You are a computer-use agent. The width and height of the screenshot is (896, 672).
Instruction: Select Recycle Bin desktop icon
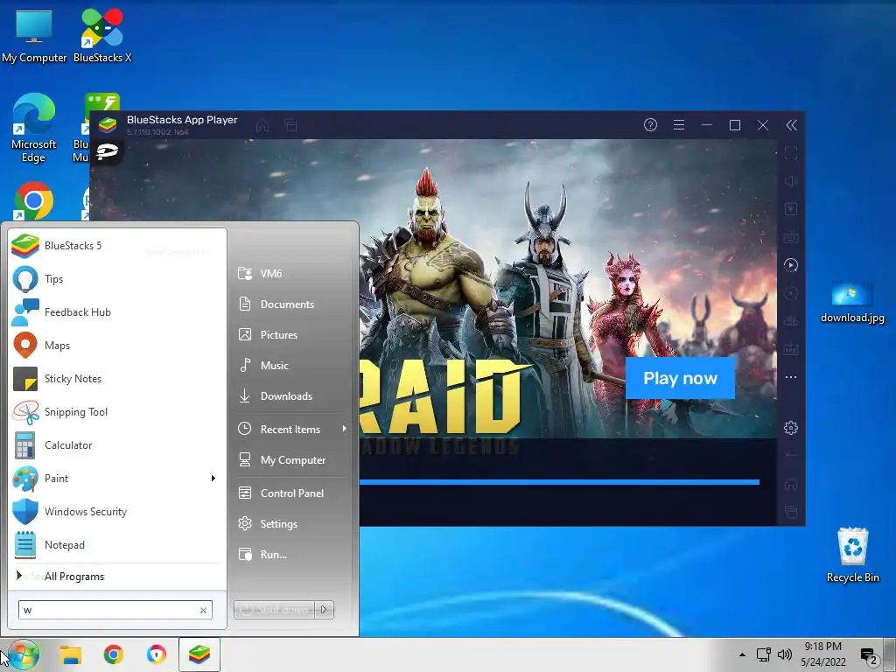[852, 554]
